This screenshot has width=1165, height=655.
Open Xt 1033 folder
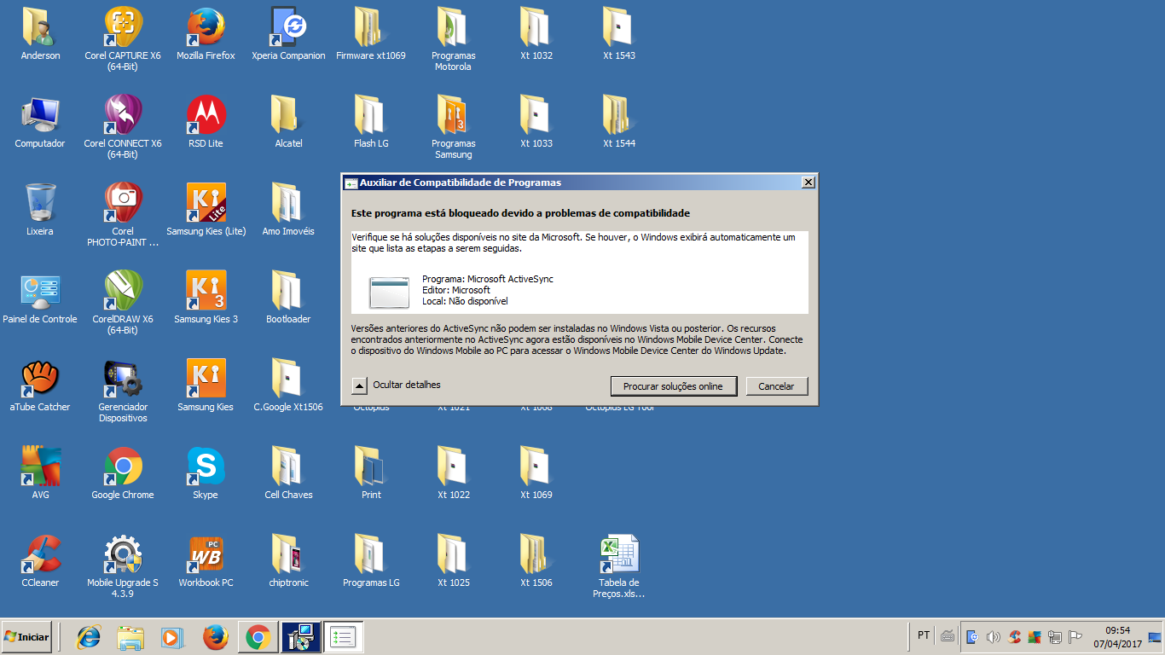536,122
